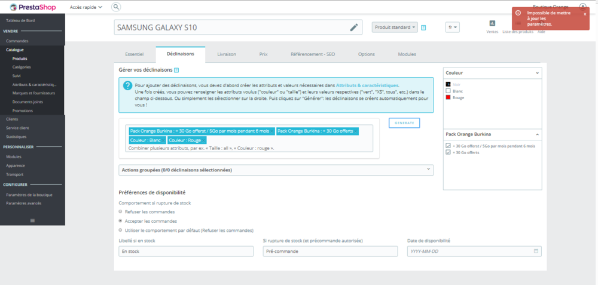
Task: Expand the Actions groupées panel
Action: [276, 170]
